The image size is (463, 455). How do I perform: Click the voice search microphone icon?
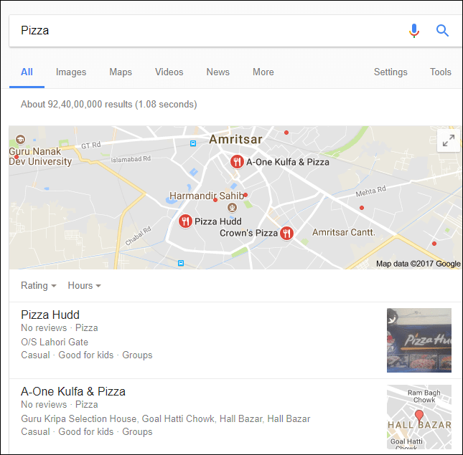point(414,31)
